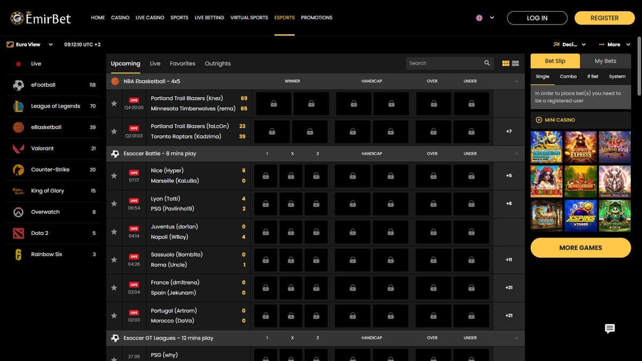Open the Live Betting menu item
Screen dimensions: 642x361
[x=209, y=18]
